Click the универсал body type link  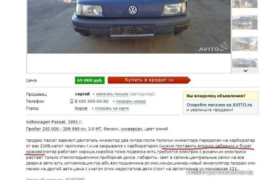click(131, 129)
